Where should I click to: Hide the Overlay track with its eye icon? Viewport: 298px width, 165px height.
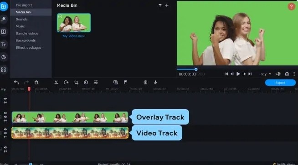pyautogui.click(x=5, y=113)
